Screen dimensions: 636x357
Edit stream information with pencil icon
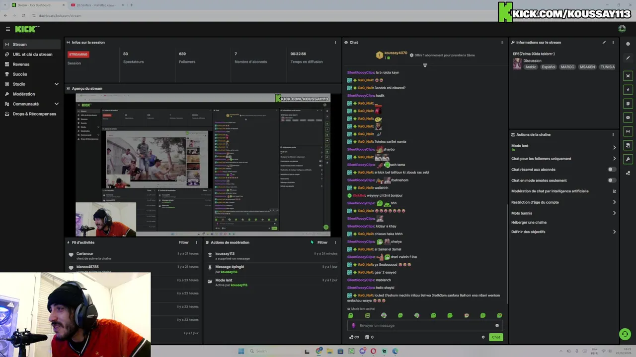[x=604, y=43]
